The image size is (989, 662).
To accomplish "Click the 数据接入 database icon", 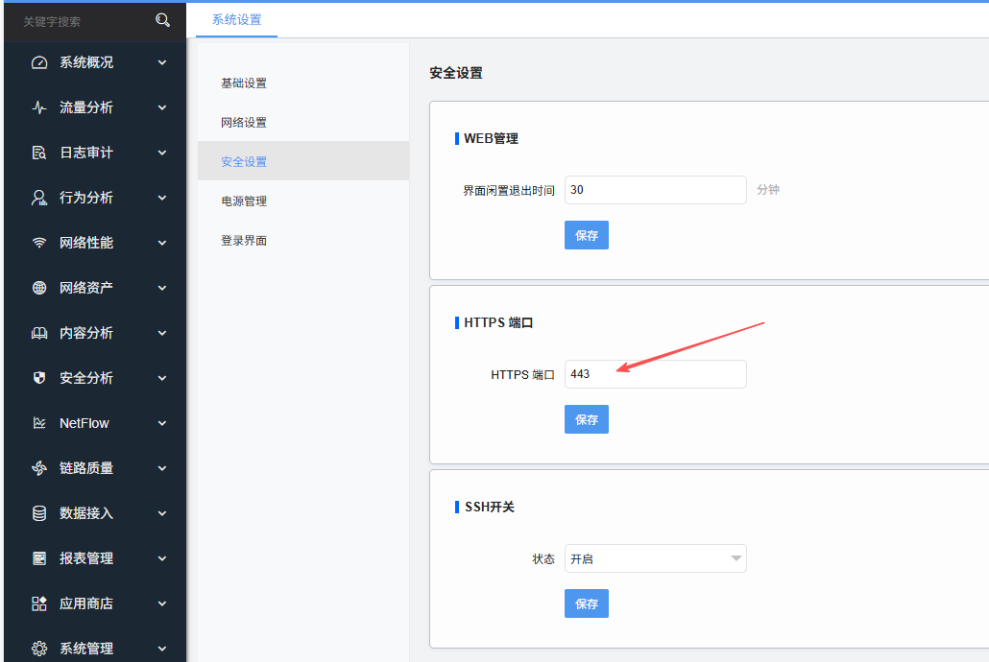I will tap(39, 513).
